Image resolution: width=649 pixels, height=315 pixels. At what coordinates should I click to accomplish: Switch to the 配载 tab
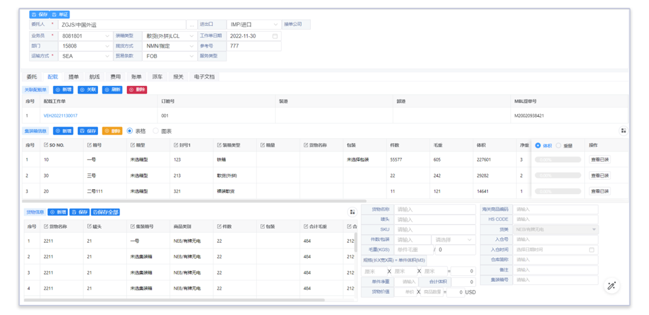click(x=53, y=77)
